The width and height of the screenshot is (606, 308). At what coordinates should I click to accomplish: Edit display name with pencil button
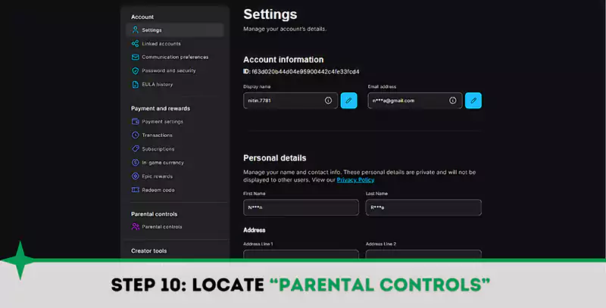tap(348, 101)
